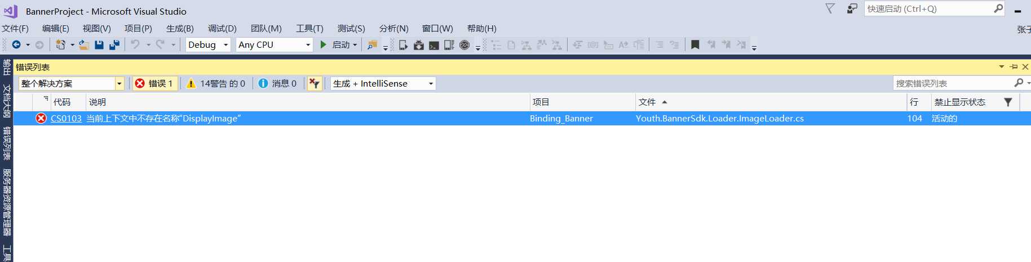
Task: Open the Edit (编辑) menu
Action: point(56,28)
